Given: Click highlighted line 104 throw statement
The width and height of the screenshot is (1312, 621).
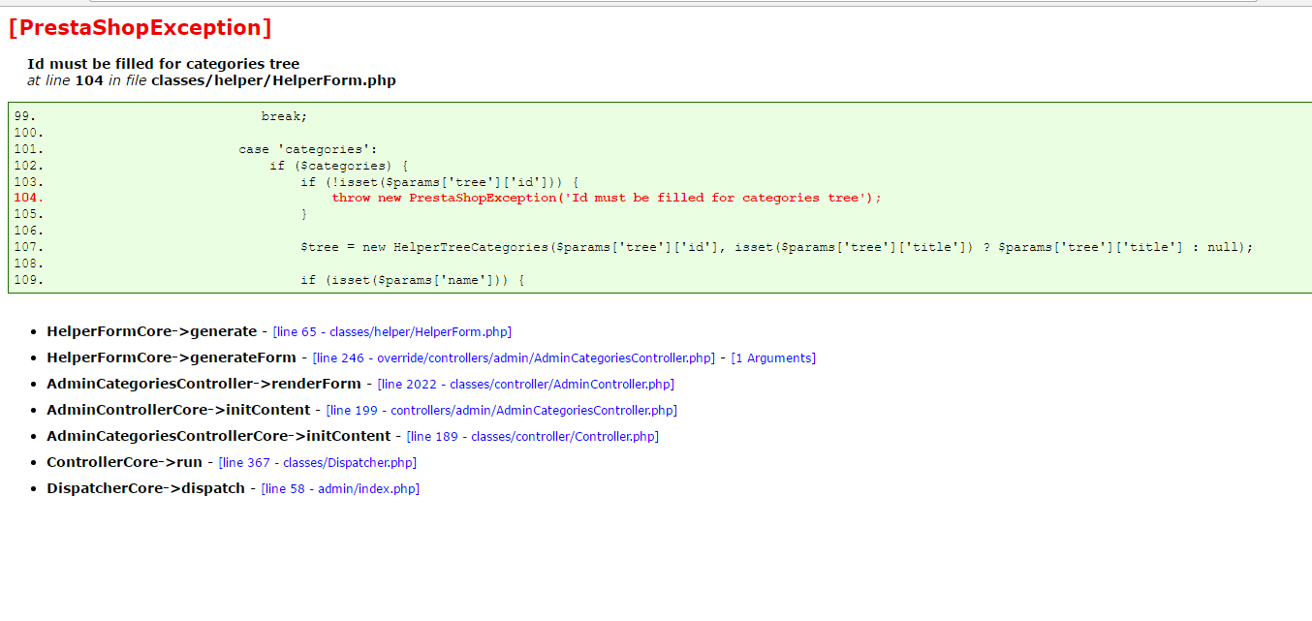Looking at the screenshot, I should [607, 198].
